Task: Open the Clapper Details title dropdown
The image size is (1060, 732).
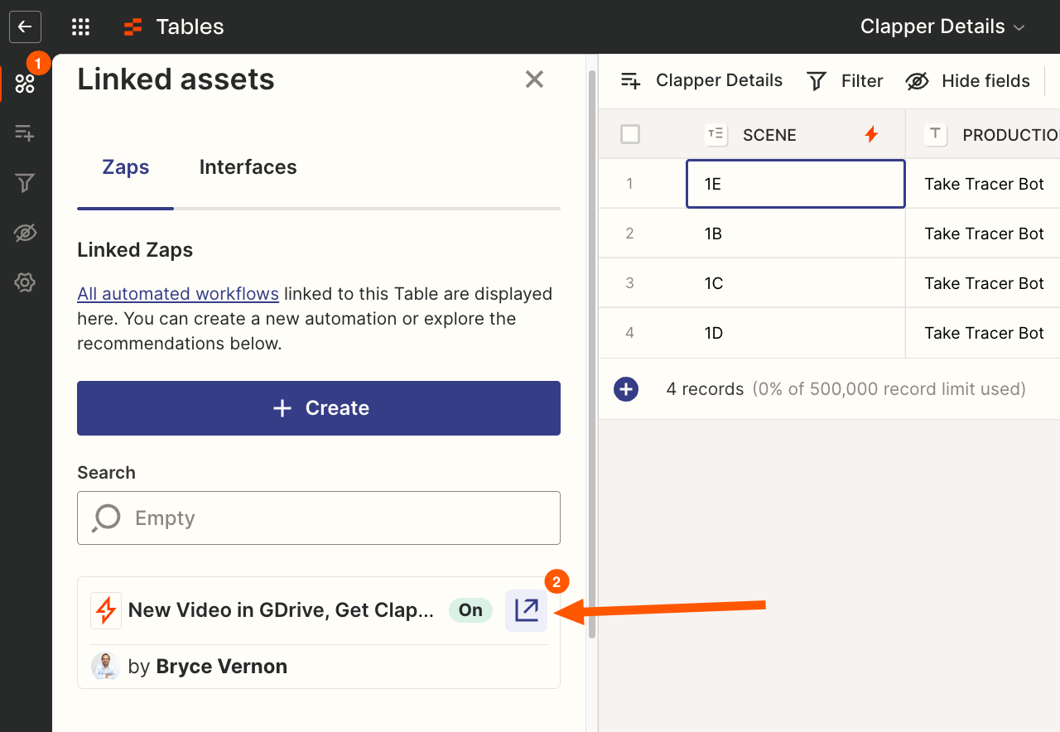Action: click(942, 26)
